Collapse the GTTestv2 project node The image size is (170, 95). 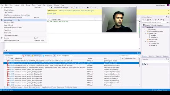coord(143,27)
